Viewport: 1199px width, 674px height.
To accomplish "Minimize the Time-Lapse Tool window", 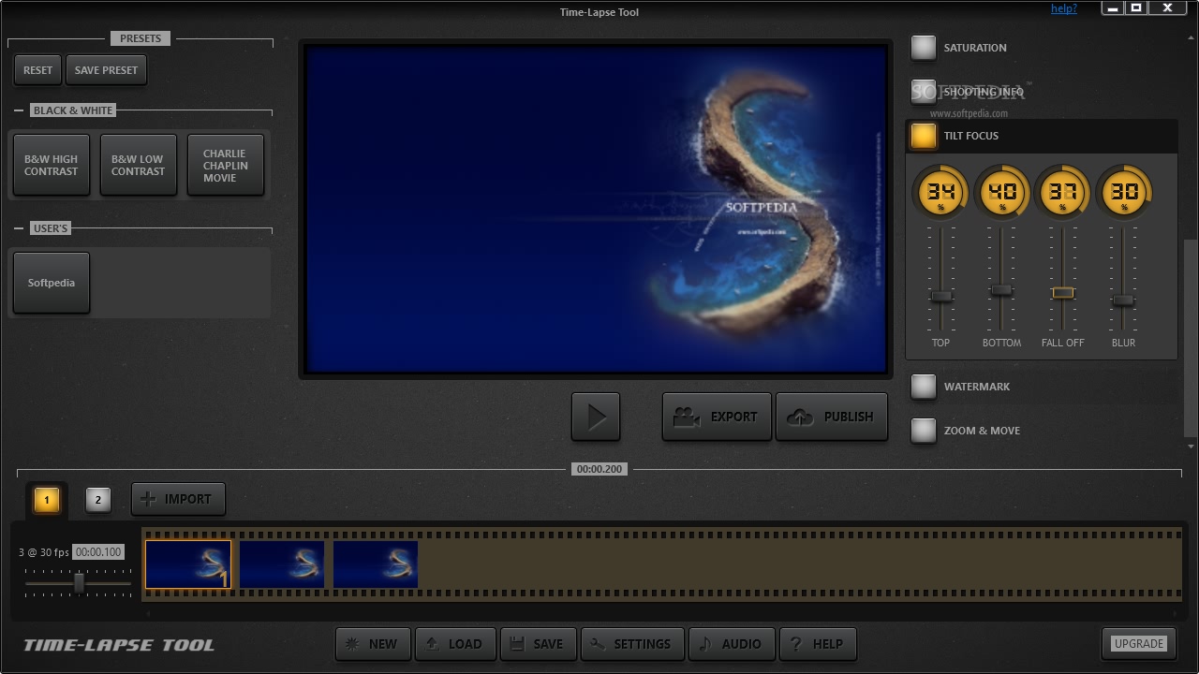I will (x=1113, y=7).
